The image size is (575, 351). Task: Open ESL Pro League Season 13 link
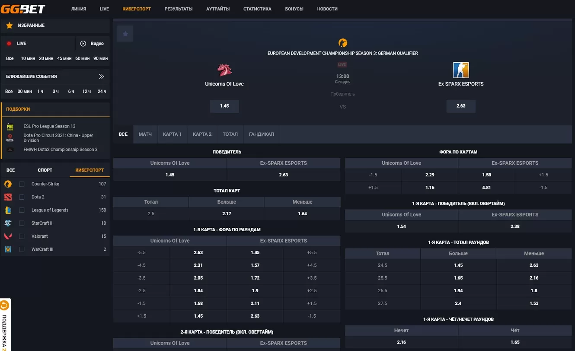pos(49,126)
